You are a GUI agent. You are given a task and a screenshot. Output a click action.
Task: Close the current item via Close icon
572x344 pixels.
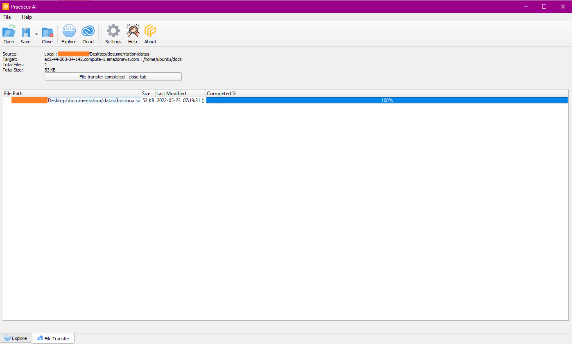pos(47,34)
